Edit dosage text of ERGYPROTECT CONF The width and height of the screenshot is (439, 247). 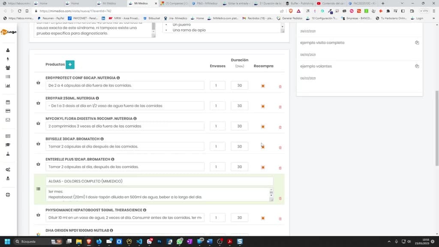pos(125,85)
